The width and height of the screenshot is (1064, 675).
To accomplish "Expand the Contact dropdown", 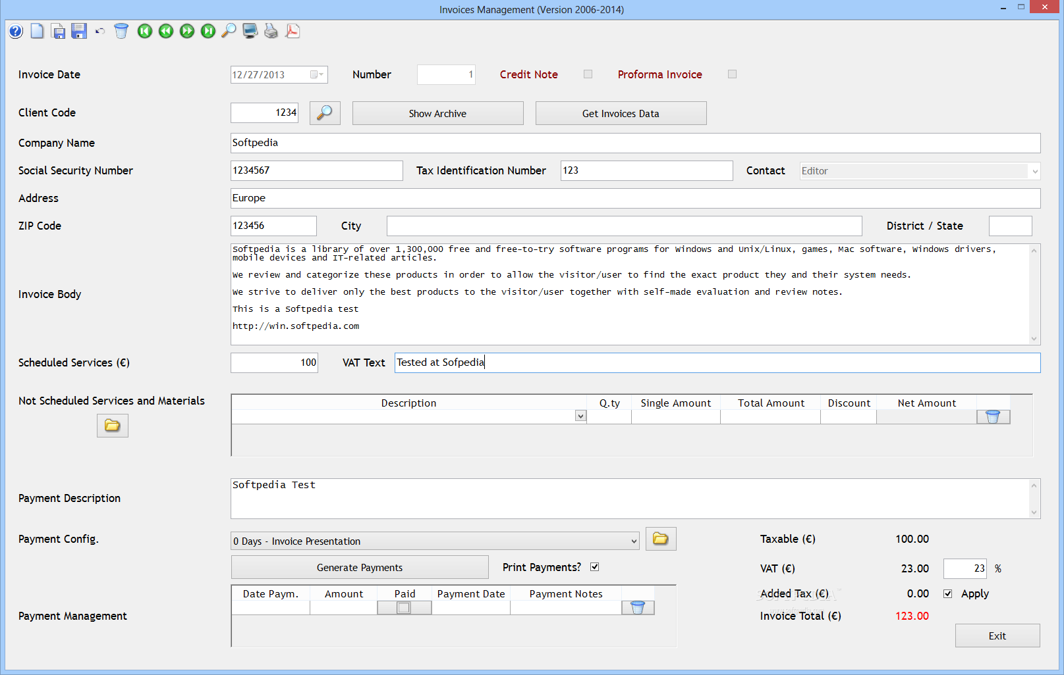I will (1034, 171).
